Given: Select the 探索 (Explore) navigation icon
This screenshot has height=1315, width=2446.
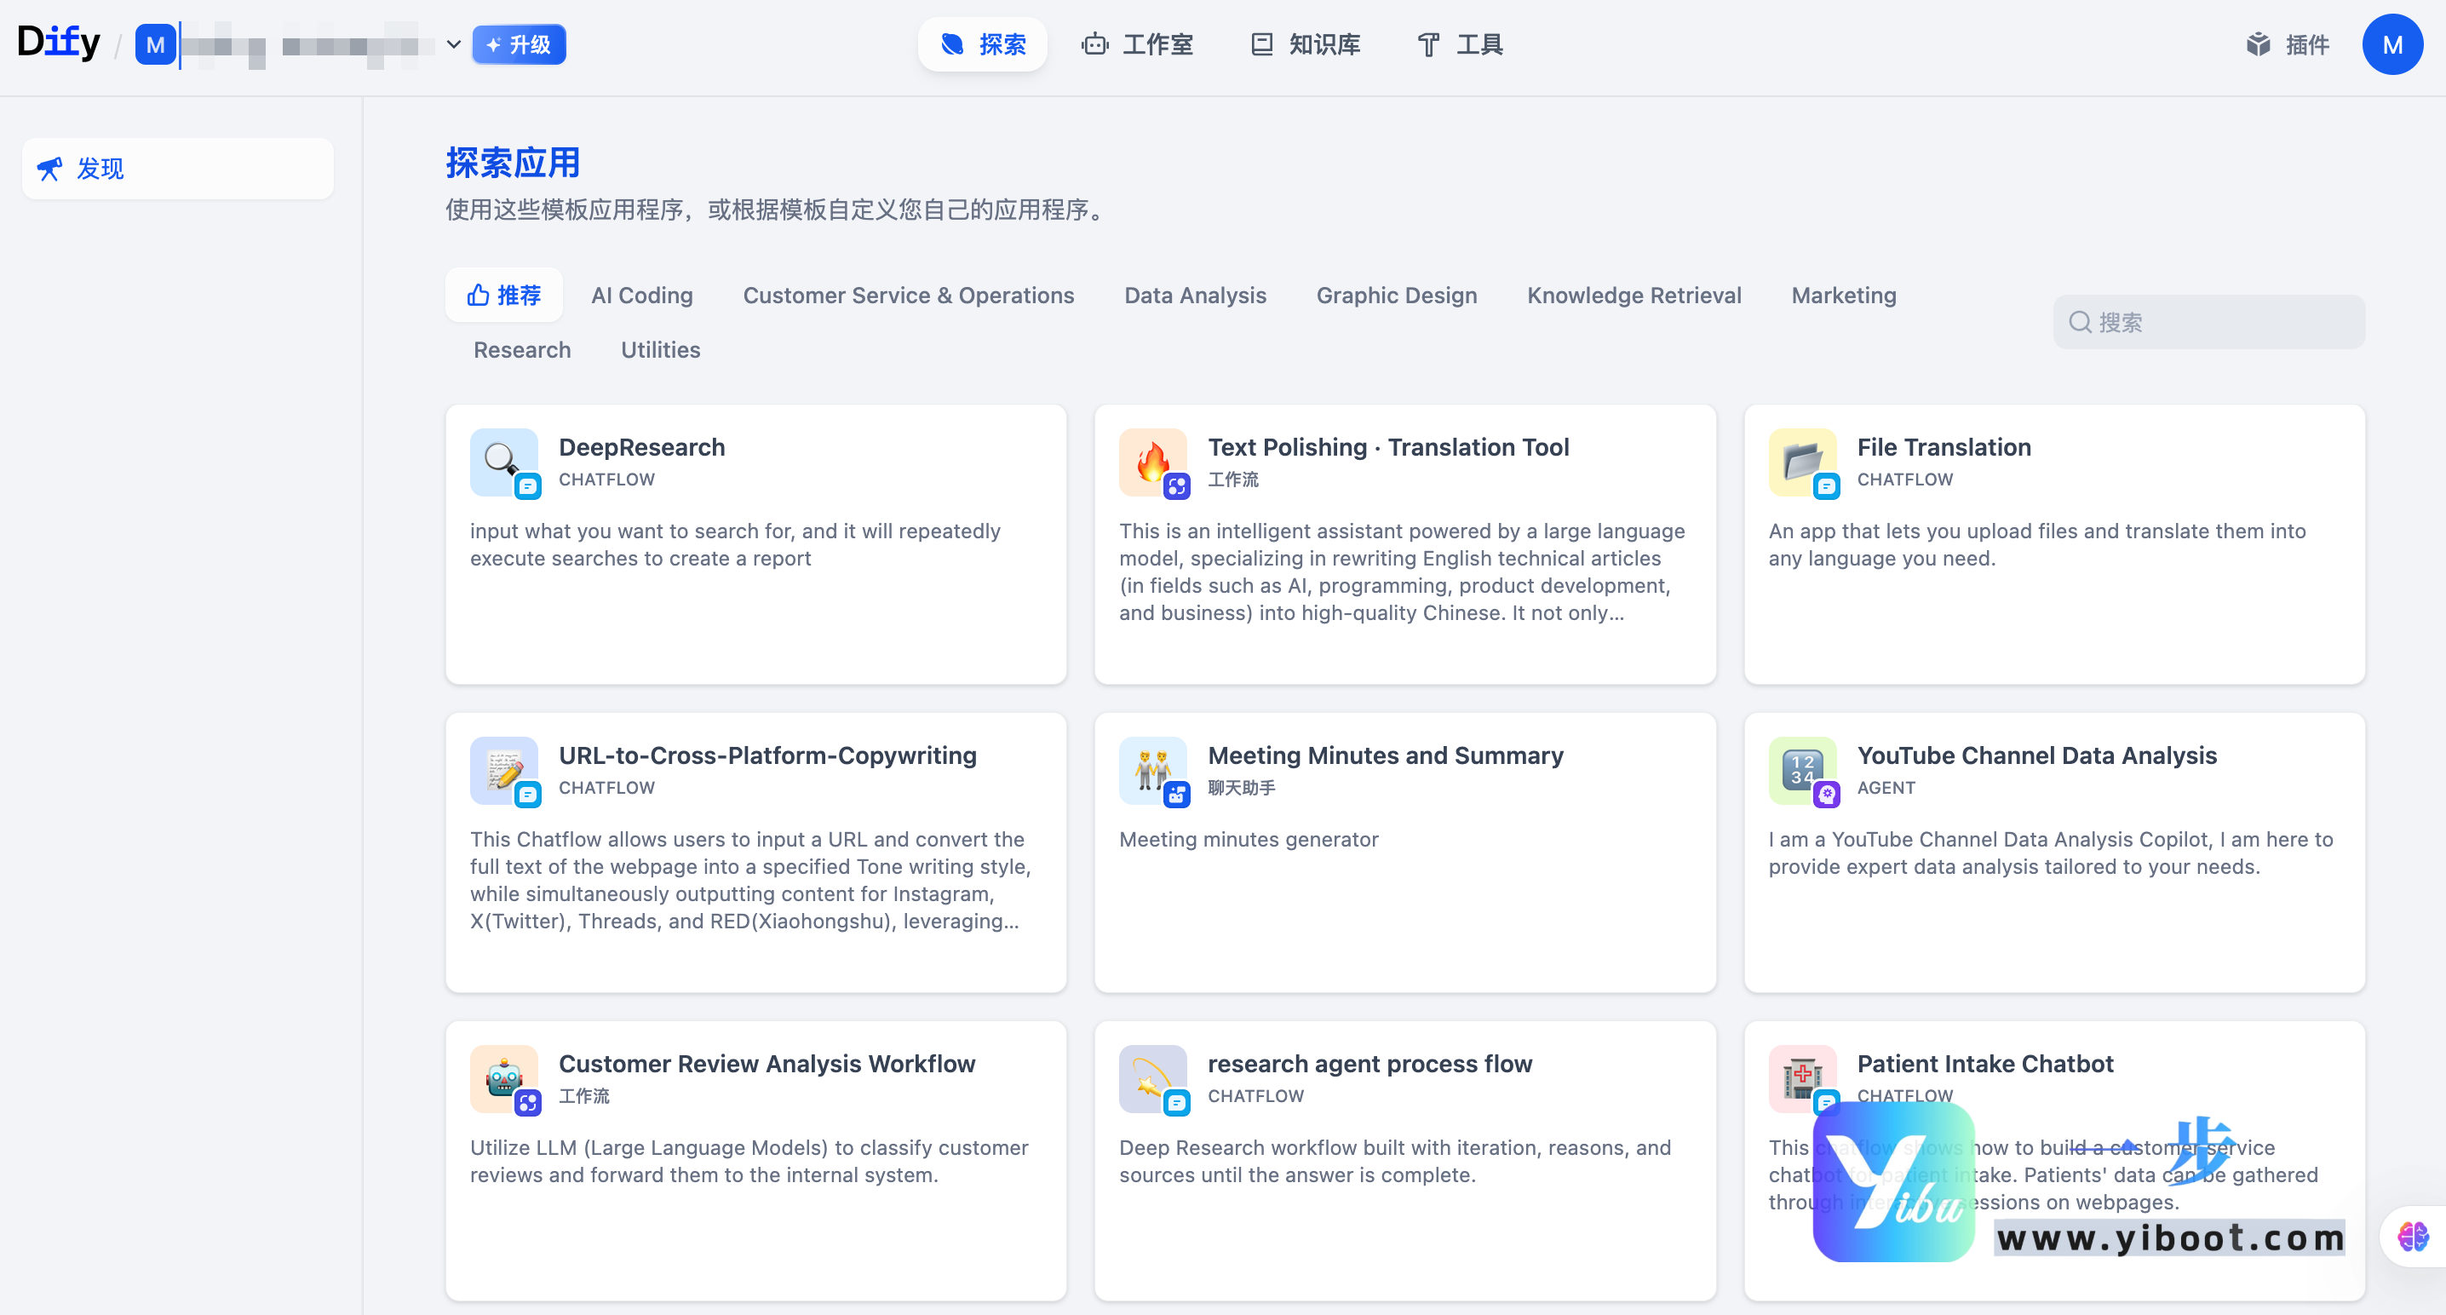Looking at the screenshot, I should click(982, 43).
